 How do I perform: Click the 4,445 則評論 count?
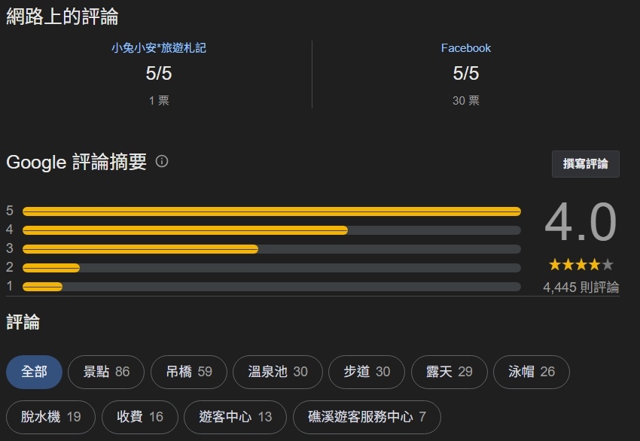click(x=581, y=287)
